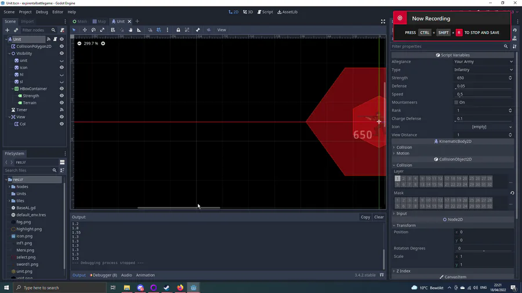Open snapping options three-dot menu

(168, 30)
